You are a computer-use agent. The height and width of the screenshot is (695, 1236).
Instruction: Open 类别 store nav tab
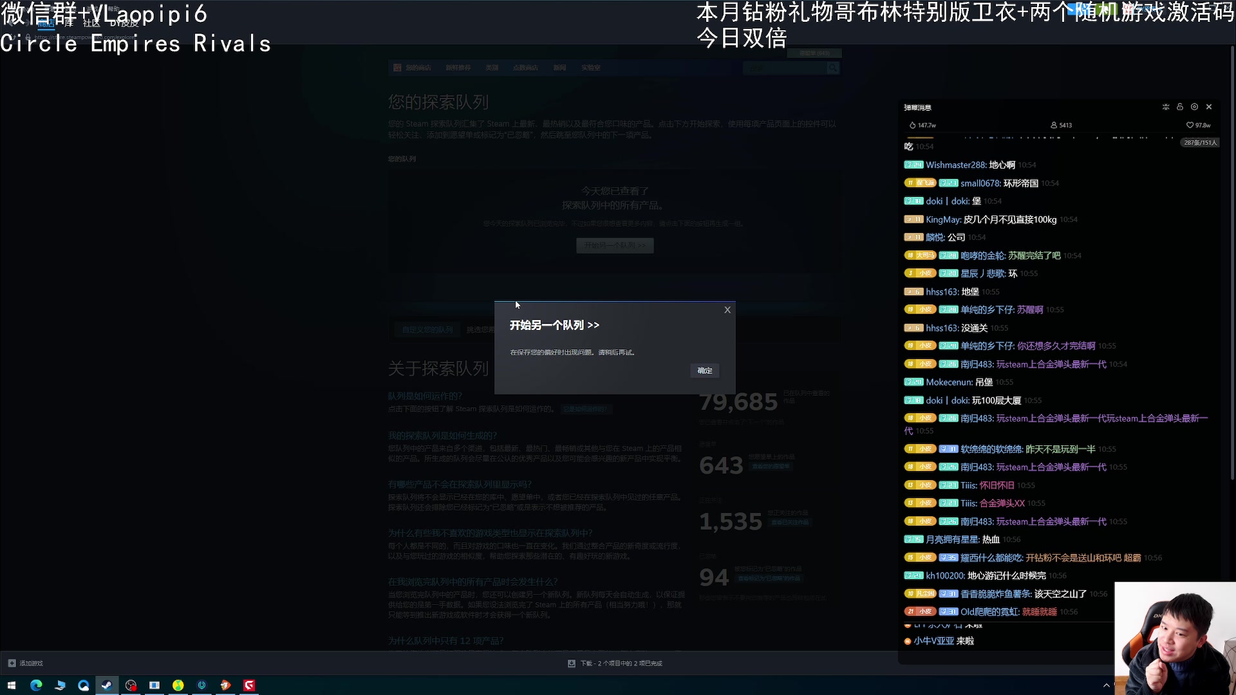tap(492, 68)
